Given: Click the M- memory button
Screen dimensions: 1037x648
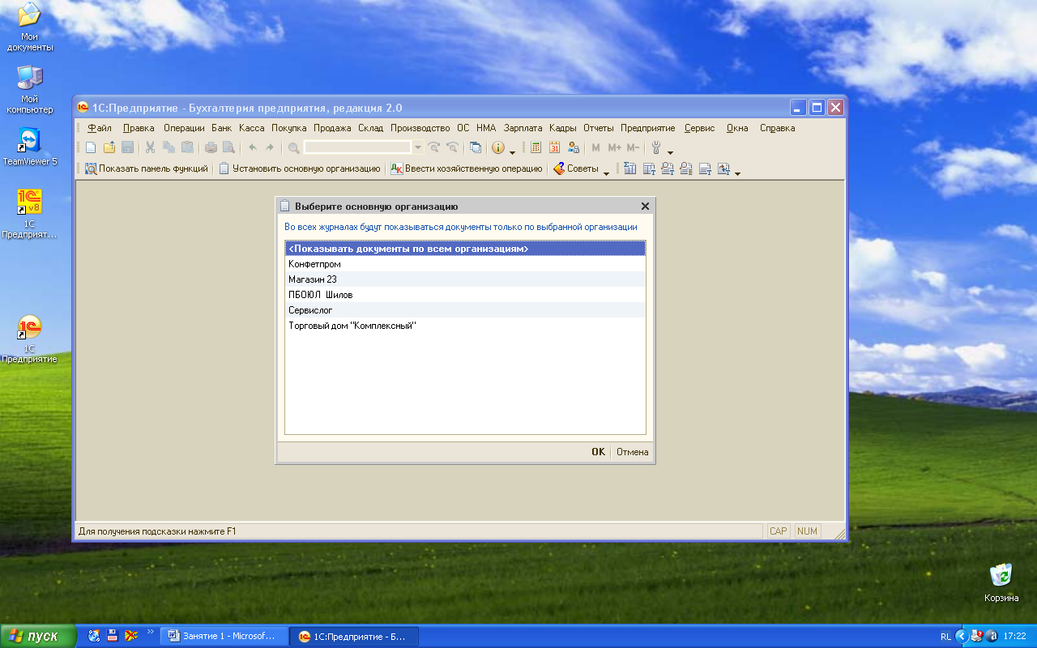Looking at the screenshot, I should tap(633, 147).
